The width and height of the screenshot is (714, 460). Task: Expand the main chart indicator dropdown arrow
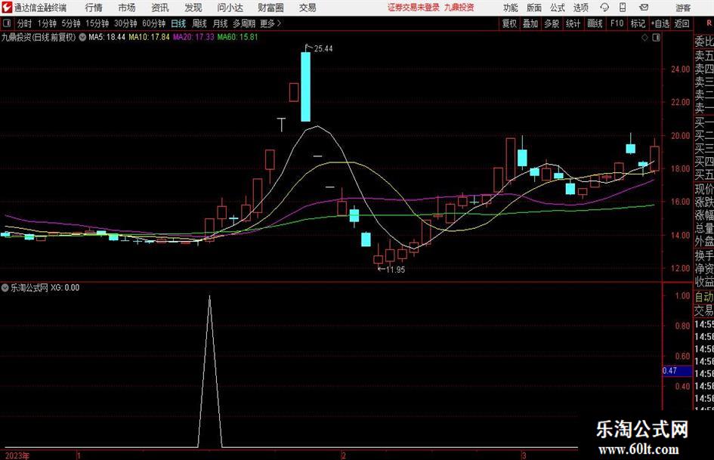point(82,37)
